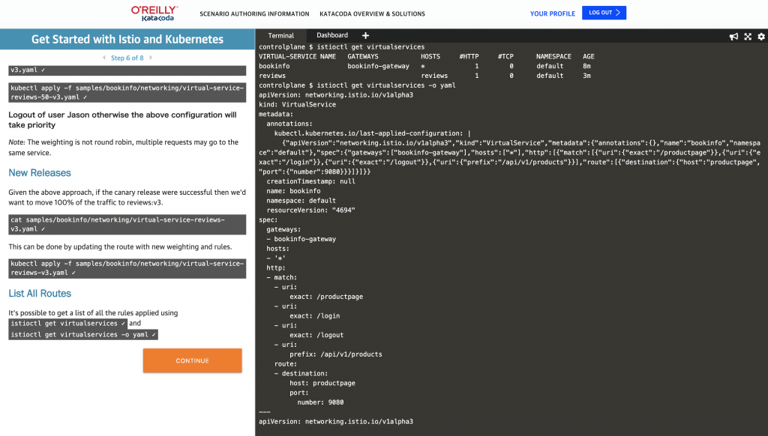
Task: Toggle fullscreen terminal with the expand icon
Action: pyautogui.click(x=748, y=37)
